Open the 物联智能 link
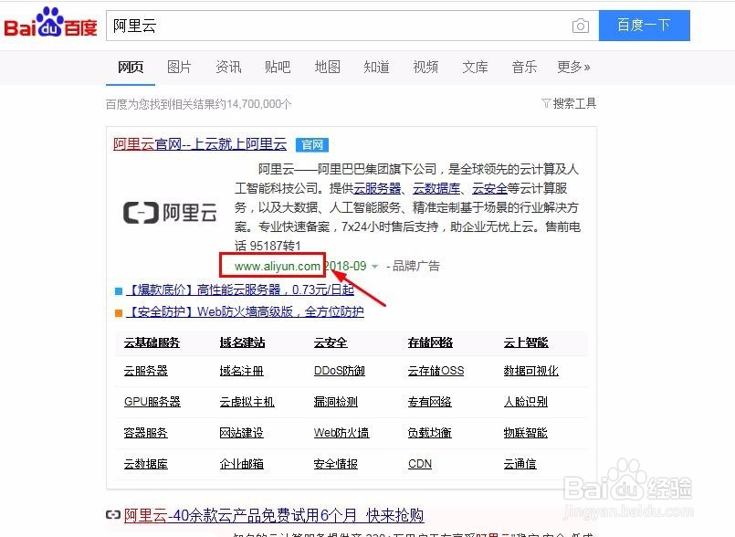Screen dimensions: 735x537 [x=526, y=433]
